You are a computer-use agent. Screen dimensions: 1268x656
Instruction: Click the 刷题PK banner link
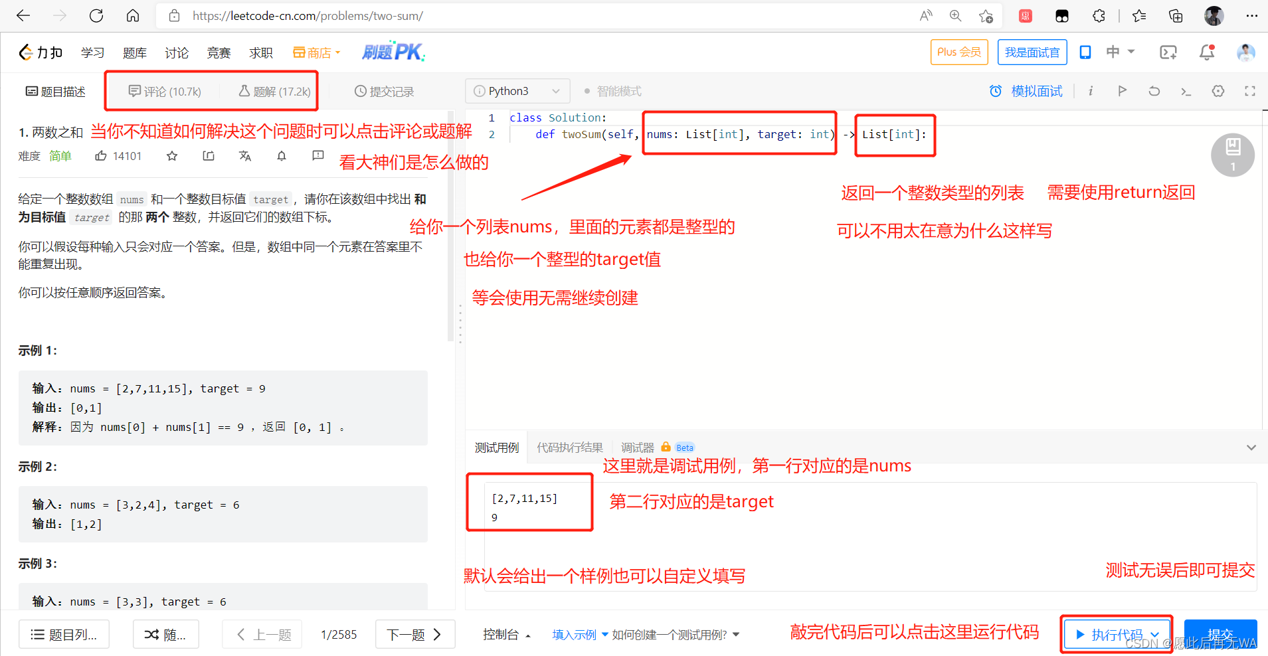[x=393, y=52]
